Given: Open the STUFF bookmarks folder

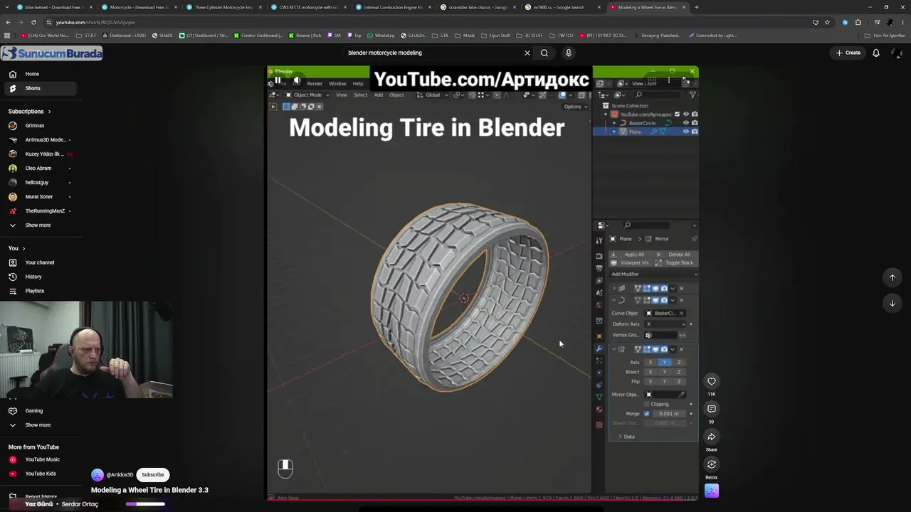Looking at the screenshot, I should 87,36.
